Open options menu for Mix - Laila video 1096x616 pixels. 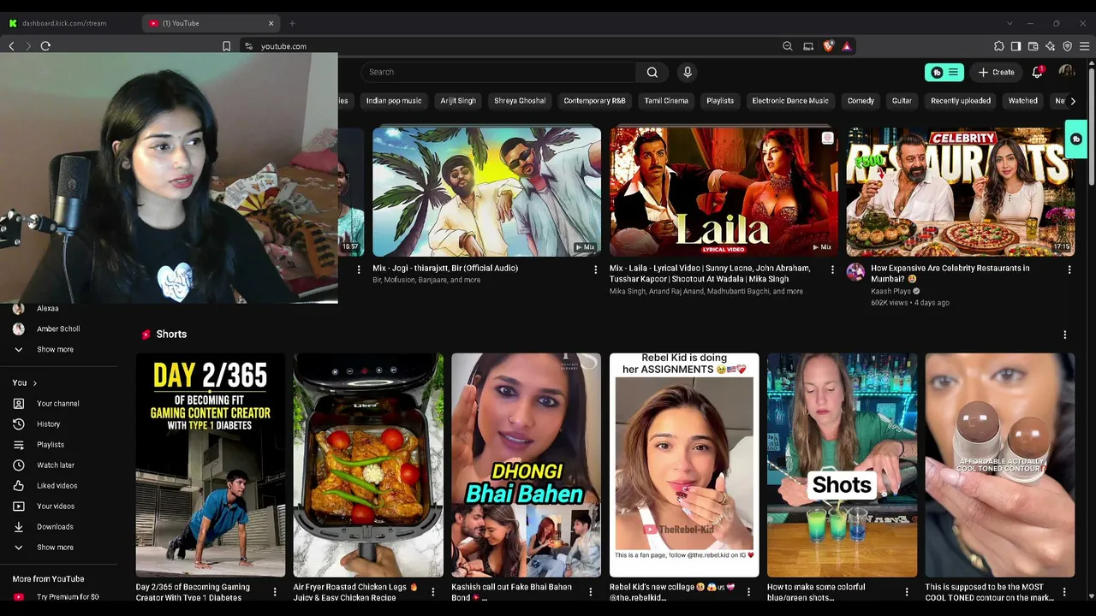832,269
